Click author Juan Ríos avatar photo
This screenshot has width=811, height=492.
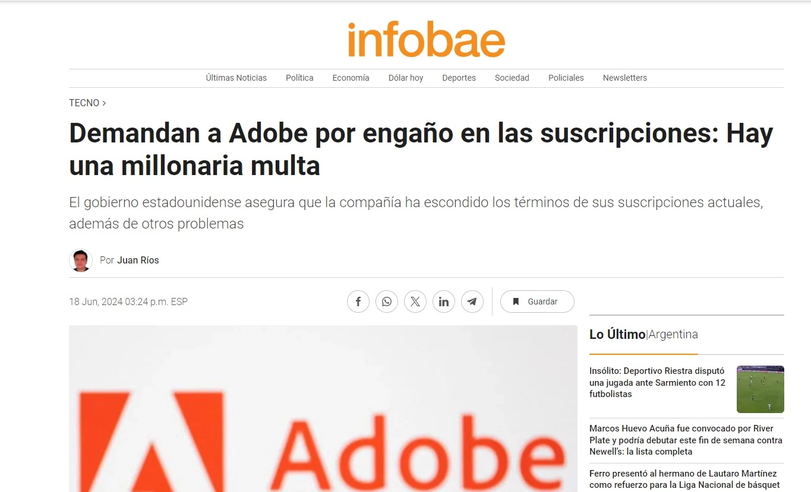point(81,260)
